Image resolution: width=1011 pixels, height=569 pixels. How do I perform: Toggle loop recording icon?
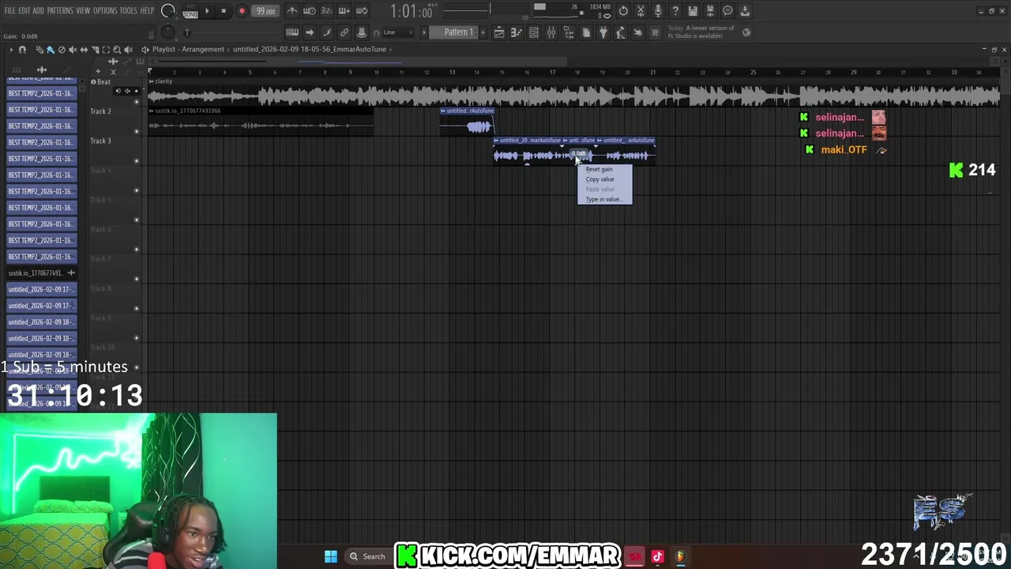(362, 11)
